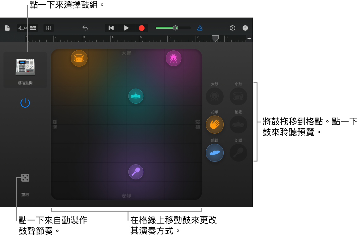Screen dimensions: 362x236
Task: Adjust the master volume slider knob
Action: point(175,28)
